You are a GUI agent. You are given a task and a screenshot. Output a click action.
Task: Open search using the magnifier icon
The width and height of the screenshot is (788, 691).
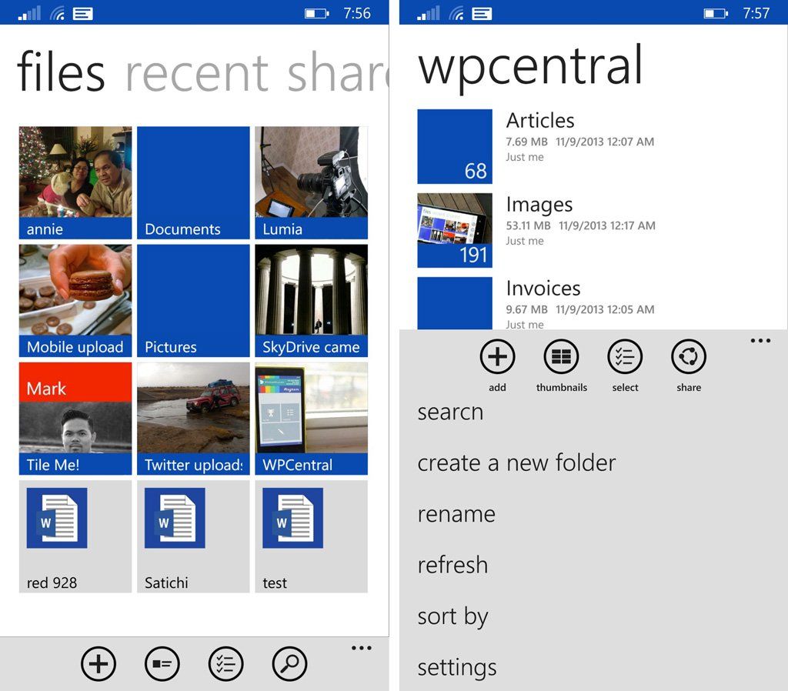(x=289, y=663)
